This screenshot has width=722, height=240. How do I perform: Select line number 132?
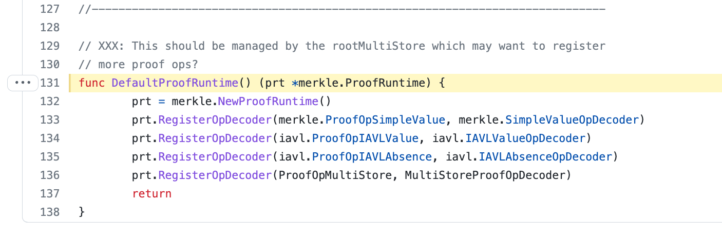pos(50,102)
